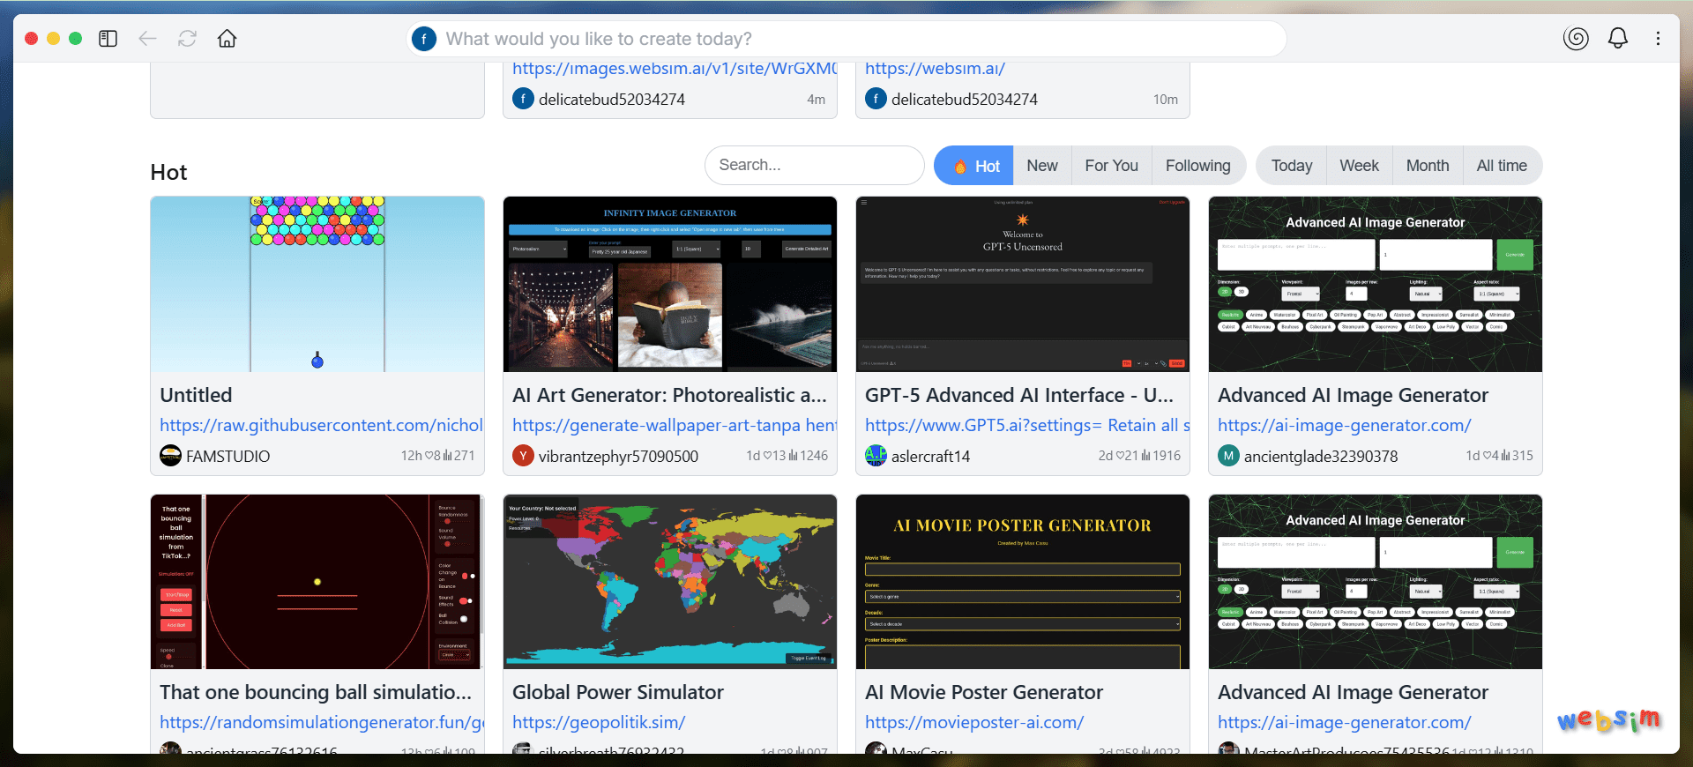Open the images.websim.ai link
Image resolution: width=1693 pixels, height=767 pixels.
pos(674,69)
